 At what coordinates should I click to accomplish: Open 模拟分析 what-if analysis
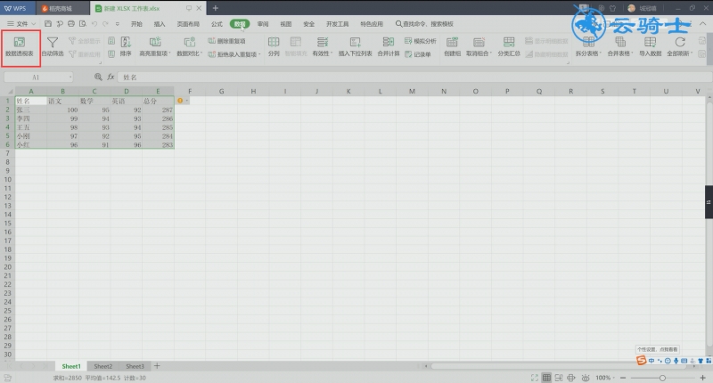pos(421,41)
